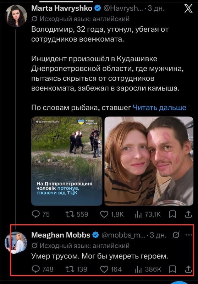Bookmark the Meaghan Mobbs reply
Screen dimensions: 198x284
pos(172,269)
